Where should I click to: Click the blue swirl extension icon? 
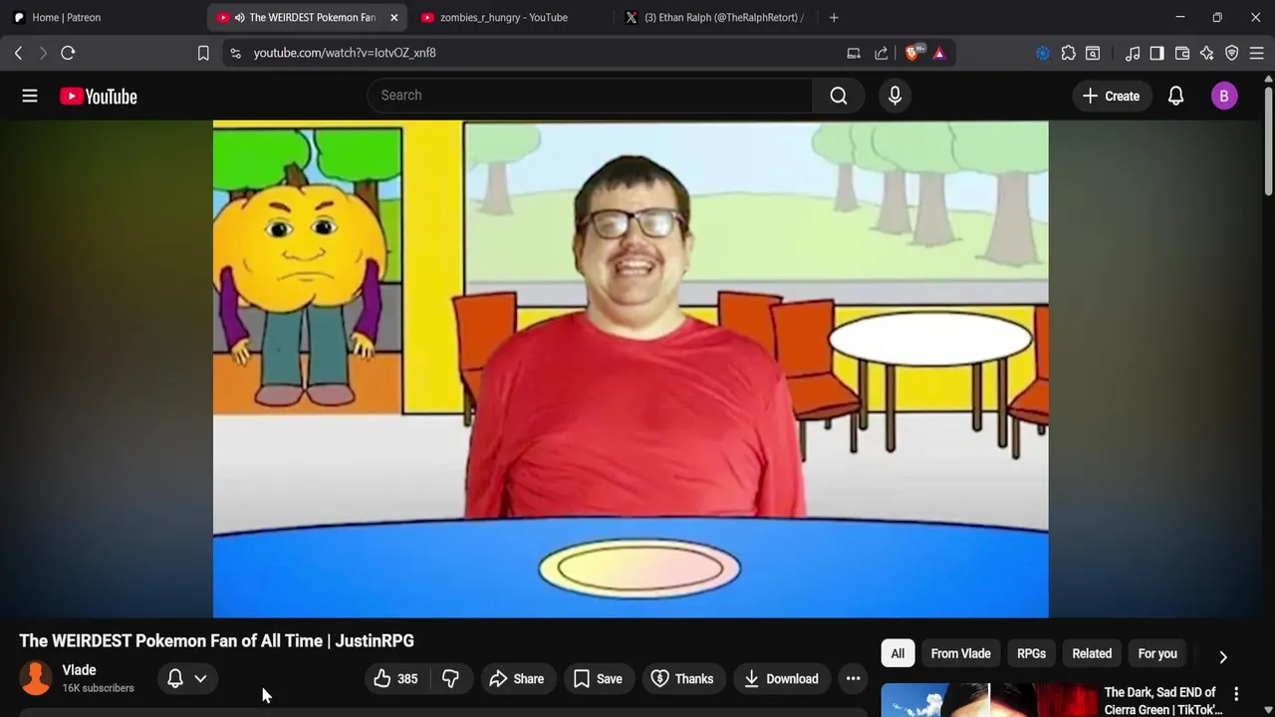[x=1043, y=53]
